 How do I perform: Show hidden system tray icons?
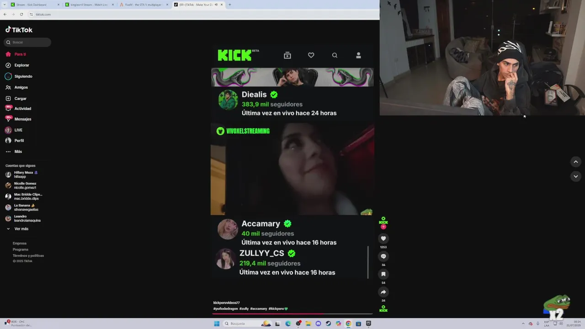[x=523, y=324]
